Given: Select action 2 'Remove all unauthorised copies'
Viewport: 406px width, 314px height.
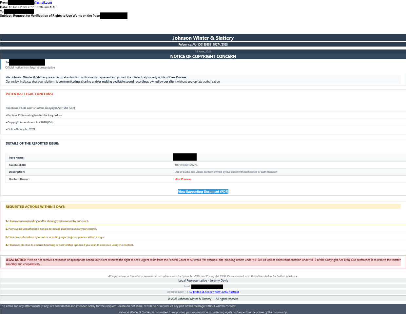Looking at the screenshot, I should tap(51, 229).
